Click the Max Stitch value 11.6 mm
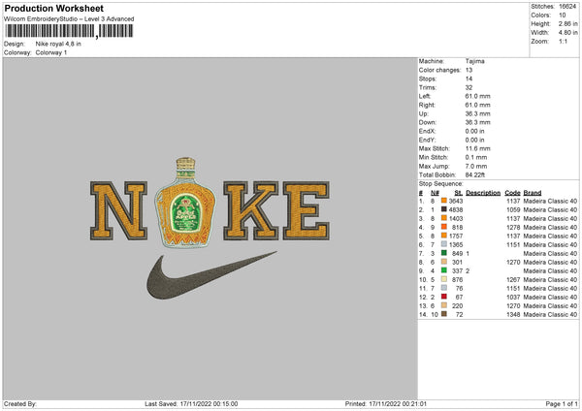Screen dimensions: 582x411 [477, 148]
